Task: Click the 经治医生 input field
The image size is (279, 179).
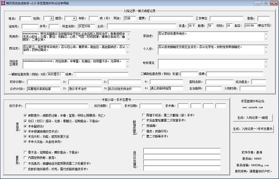Action: coord(259,82)
